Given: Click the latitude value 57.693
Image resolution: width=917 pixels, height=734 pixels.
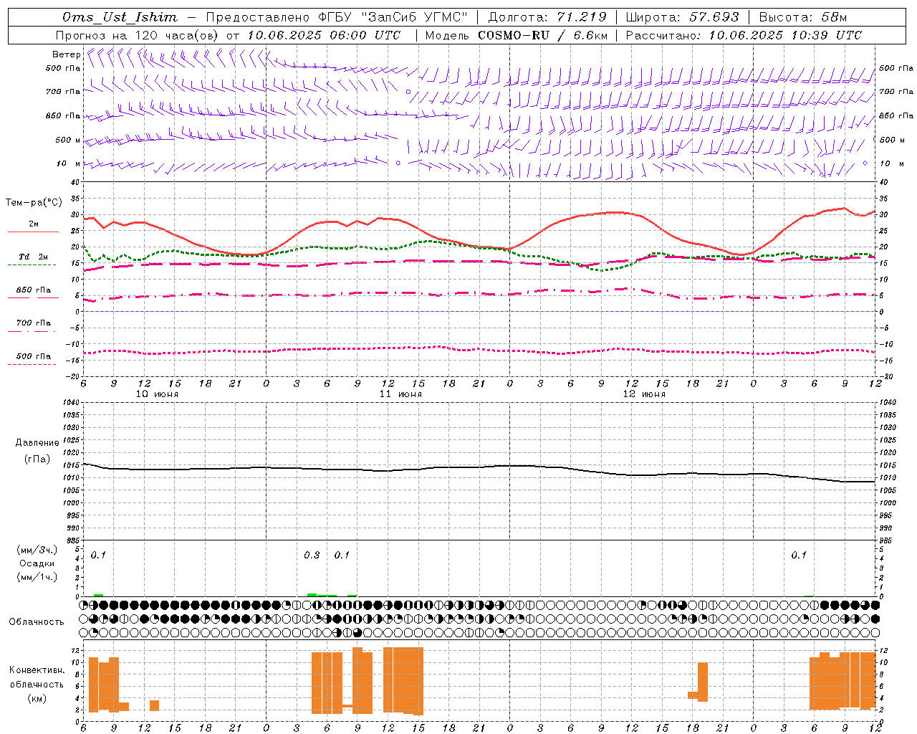Looking at the screenshot, I should pos(714,17).
